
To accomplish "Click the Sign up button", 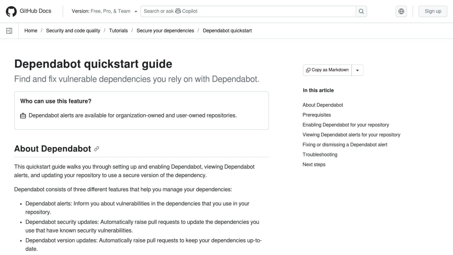I will point(433,11).
